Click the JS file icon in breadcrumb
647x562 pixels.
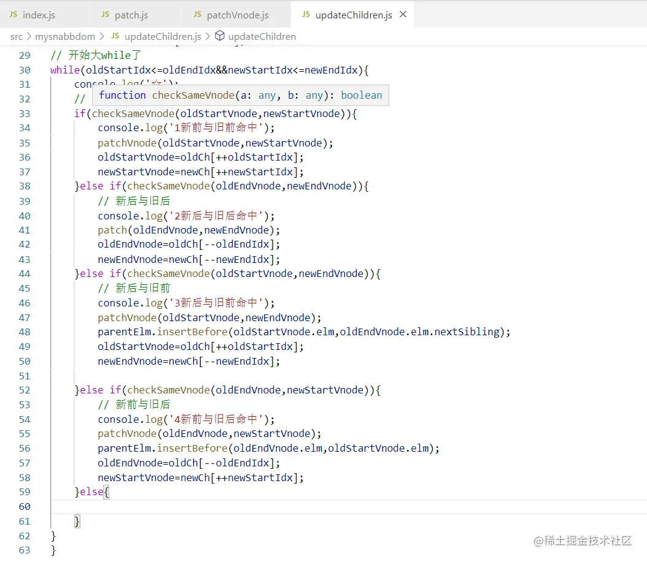(115, 36)
